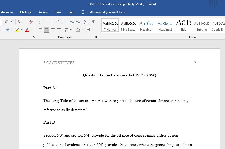Insert a numbered list

point(50,22)
